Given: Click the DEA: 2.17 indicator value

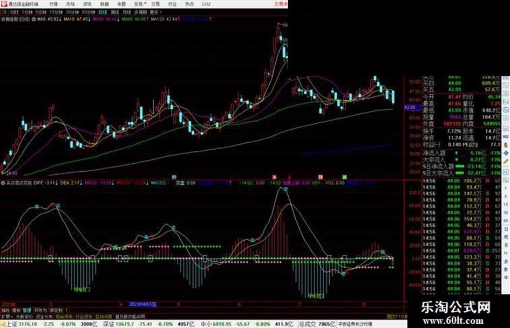Looking at the screenshot, I should pos(71,183).
